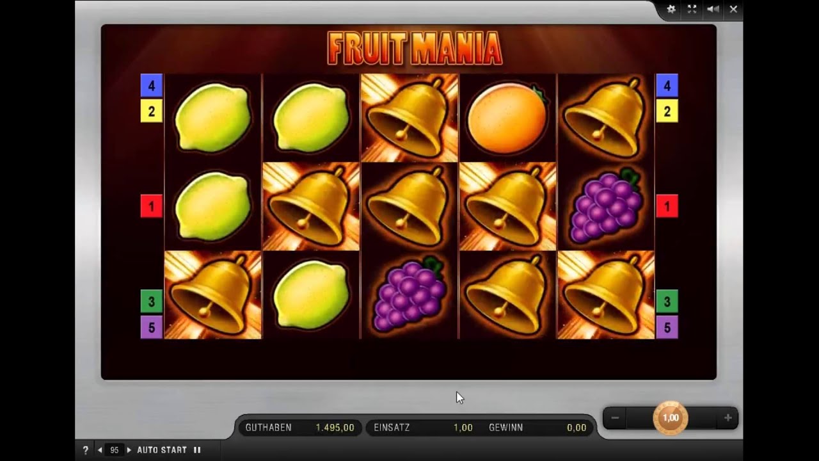Image resolution: width=819 pixels, height=461 pixels.
Task: Pause auto start with pause icon
Action: point(197,450)
